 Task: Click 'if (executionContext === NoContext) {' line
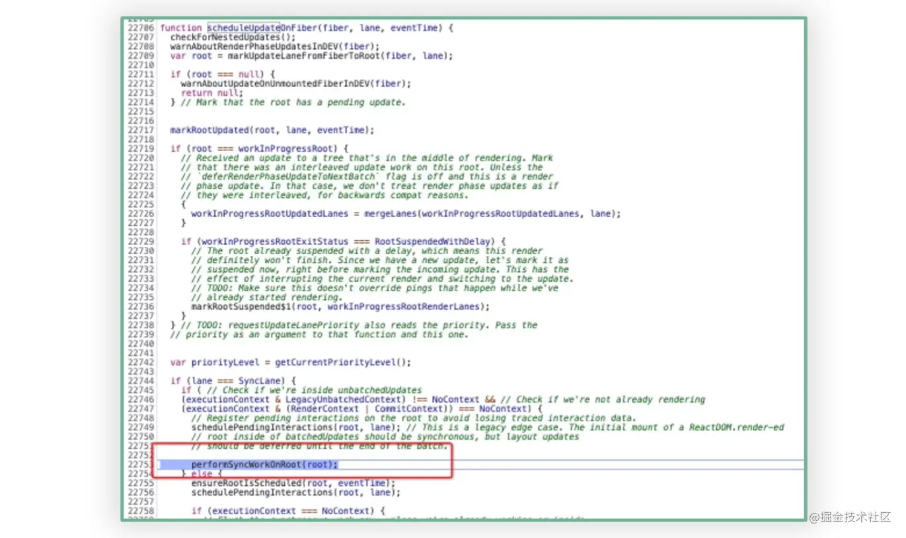click(288, 511)
